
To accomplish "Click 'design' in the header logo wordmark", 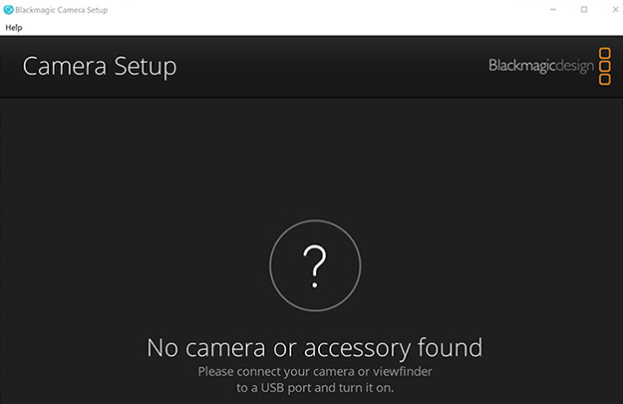I will [572, 66].
